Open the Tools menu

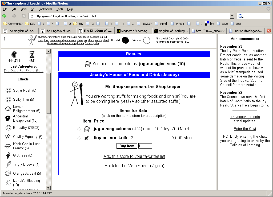tap(59, 9)
